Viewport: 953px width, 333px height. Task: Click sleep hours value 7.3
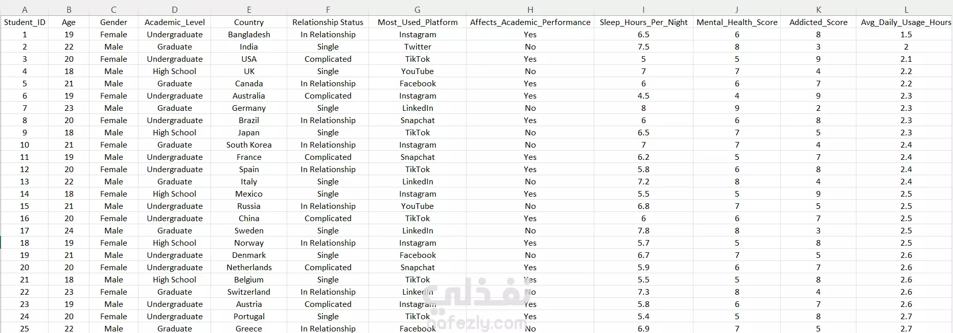point(643,292)
